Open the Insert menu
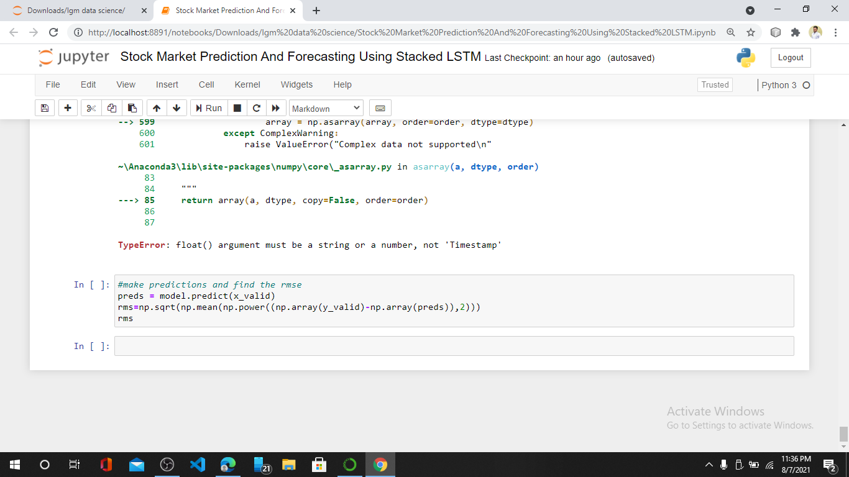 coord(167,84)
